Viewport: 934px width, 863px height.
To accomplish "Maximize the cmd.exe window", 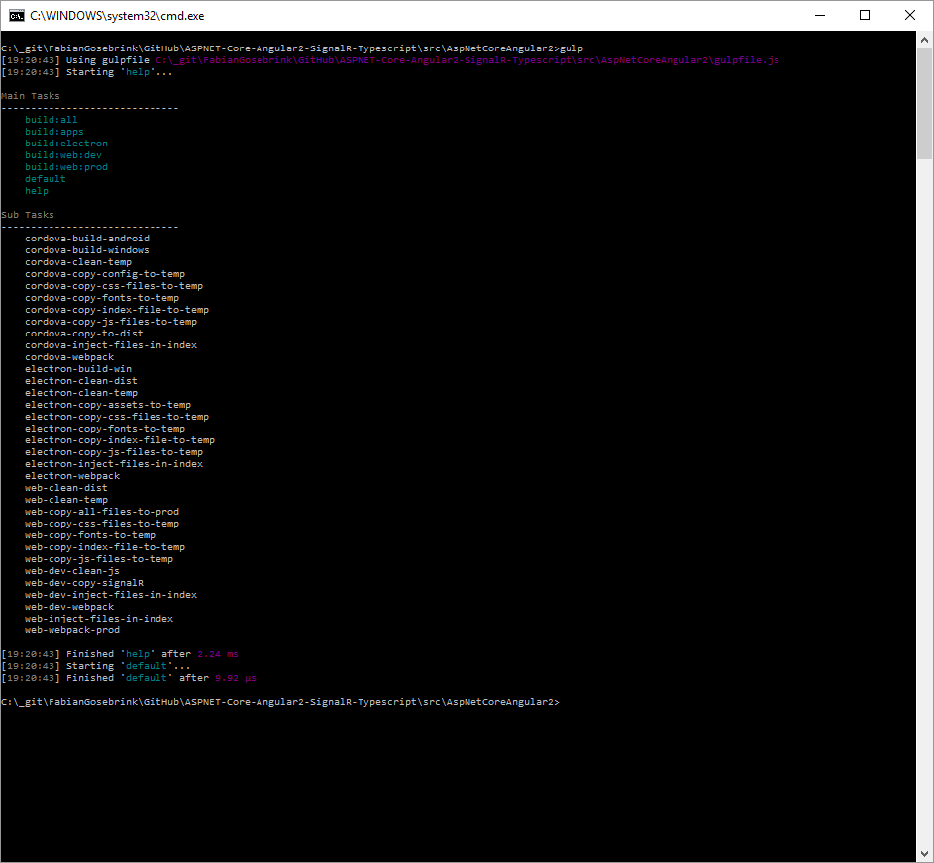I will click(865, 16).
